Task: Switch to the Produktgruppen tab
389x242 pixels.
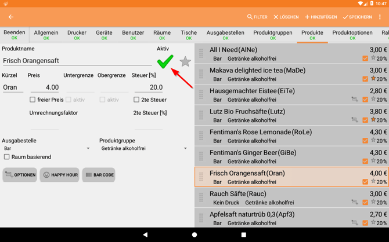Action: coord(273,35)
